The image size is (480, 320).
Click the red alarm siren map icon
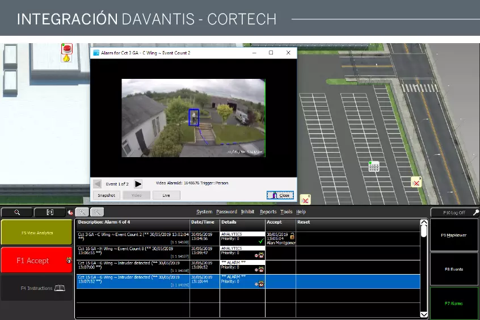[x=67, y=48]
